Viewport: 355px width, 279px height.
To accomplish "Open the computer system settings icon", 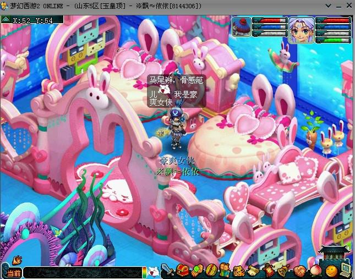I will click(x=346, y=270).
